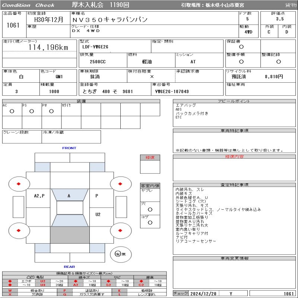Click the A2,P damage mark on diagram
Screen dimensions: 298x298
click(39, 196)
